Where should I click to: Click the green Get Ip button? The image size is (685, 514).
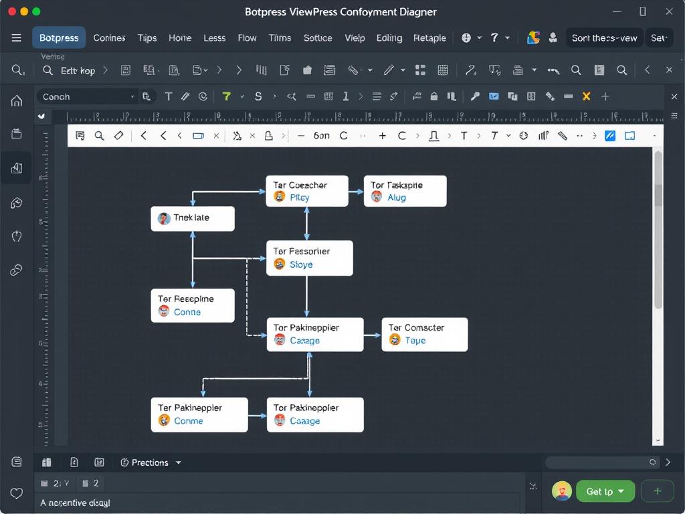click(605, 491)
